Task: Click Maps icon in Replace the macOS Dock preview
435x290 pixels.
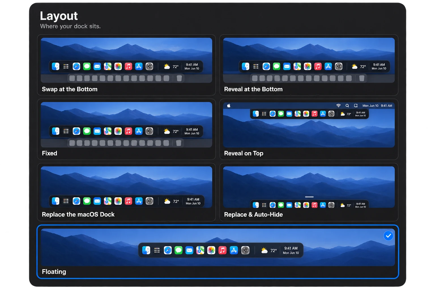Action: point(108,201)
